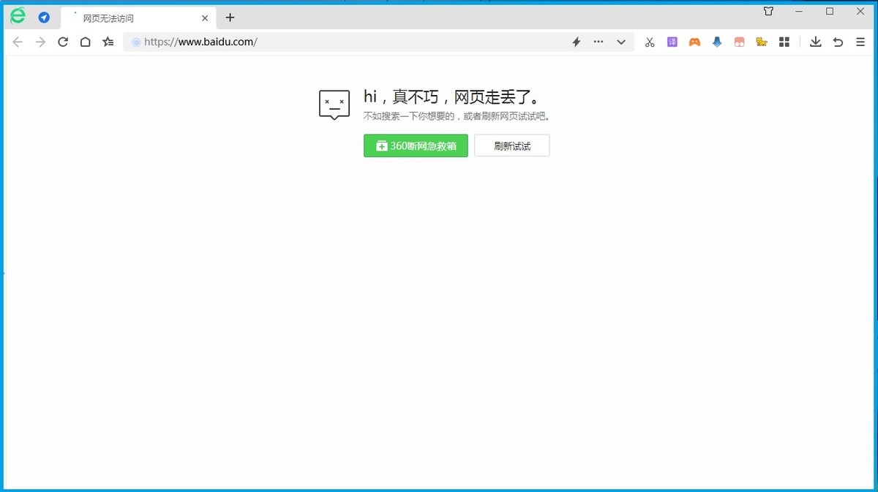
Task: Open the blue compass navigation icon
Action: (x=44, y=18)
